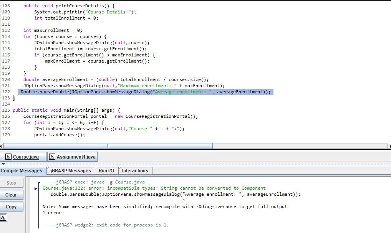Open the Interactions tab
Image resolution: width=391 pixels, height=233 pixels.
[135, 171]
